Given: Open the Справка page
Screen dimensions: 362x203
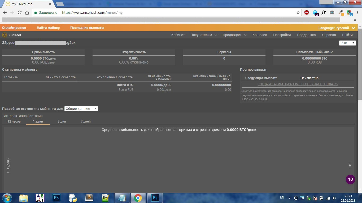Looking at the screenshot, I should click(329, 35).
